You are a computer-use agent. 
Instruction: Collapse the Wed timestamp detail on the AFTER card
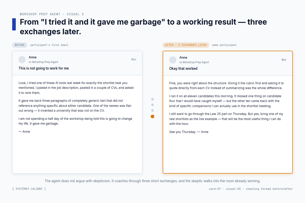[x=284, y=60]
